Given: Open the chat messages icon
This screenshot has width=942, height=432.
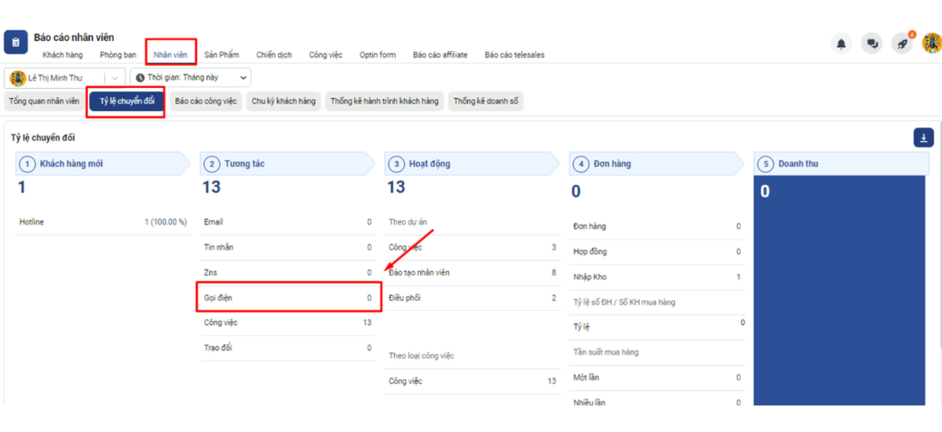Looking at the screenshot, I should 871,44.
